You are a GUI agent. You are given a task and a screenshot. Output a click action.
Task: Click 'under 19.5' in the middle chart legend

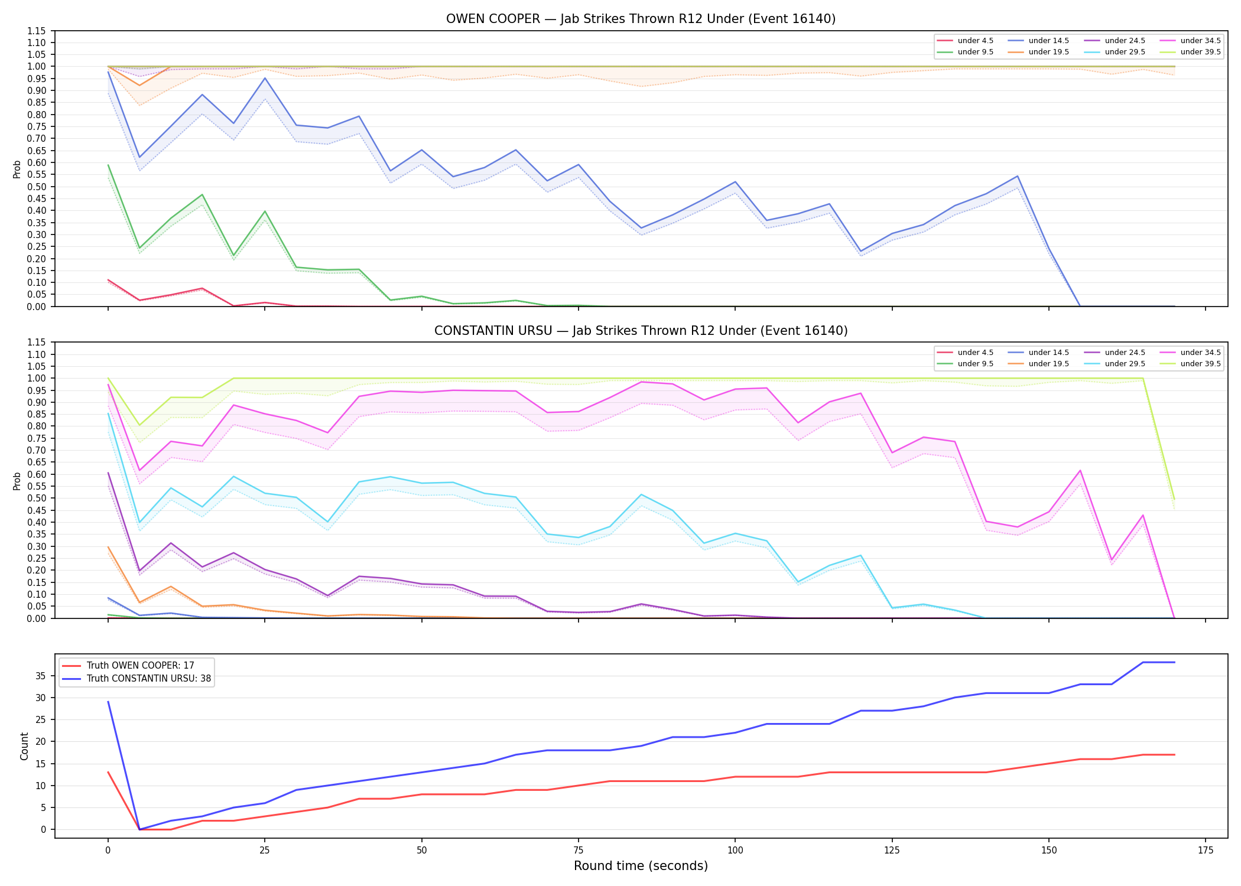coord(1048,364)
